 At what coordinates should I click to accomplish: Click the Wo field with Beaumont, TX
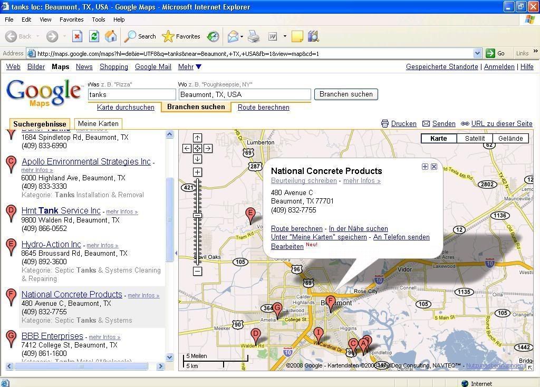245,95
